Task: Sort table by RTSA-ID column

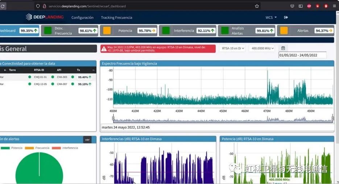Action: (x=39, y=70)
